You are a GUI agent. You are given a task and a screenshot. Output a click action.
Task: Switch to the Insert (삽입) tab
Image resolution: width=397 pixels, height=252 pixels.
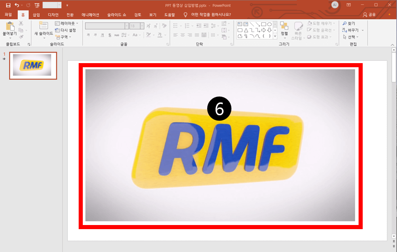36,15
